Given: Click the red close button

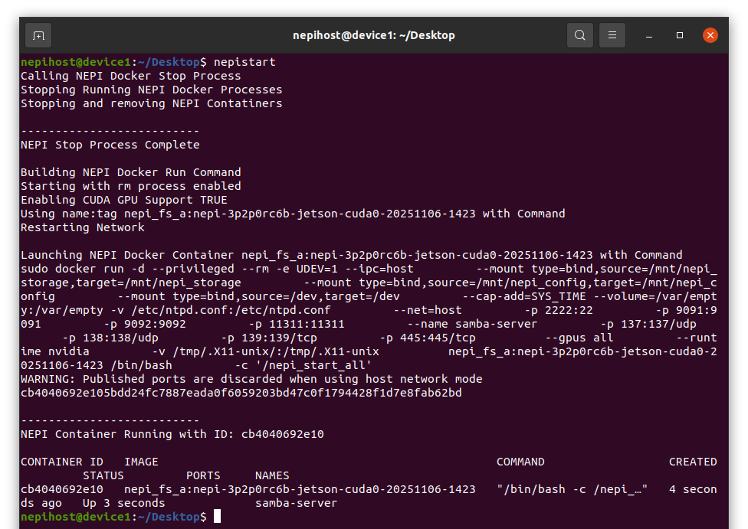Looking at the screenshot, I should pyautogui.click(x=710, y=34).
